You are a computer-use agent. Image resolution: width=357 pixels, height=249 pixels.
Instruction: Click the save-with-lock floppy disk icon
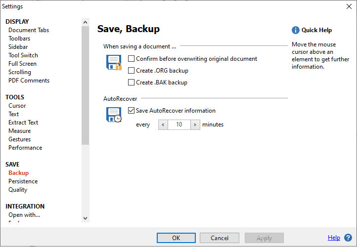tap(114, 63)
